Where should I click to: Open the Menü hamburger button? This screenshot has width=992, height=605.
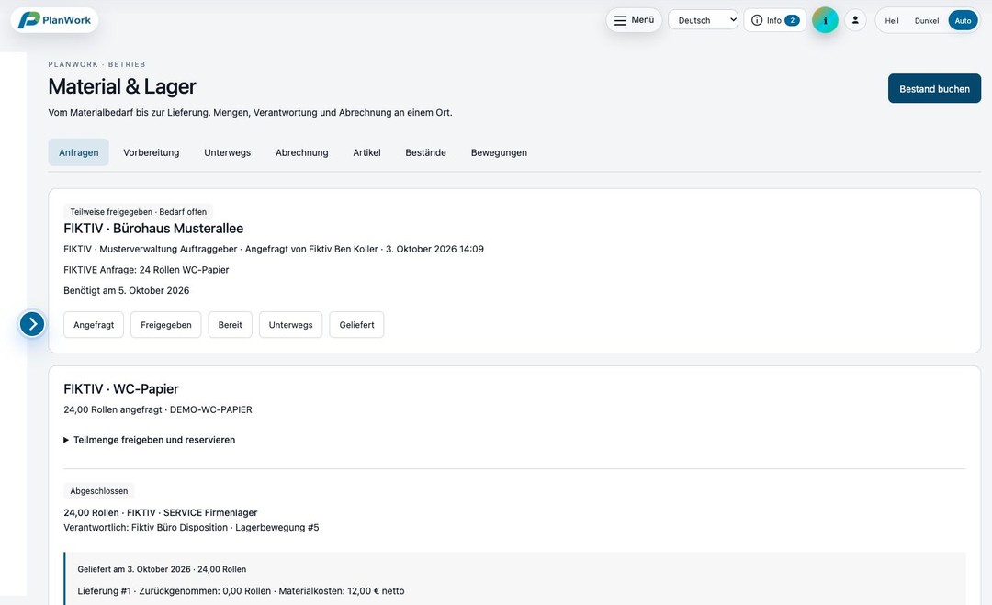pos(634,20)
